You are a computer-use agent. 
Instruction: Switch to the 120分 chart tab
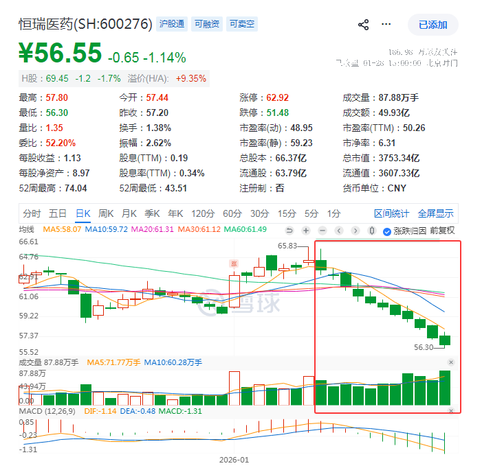click(203, 213)
